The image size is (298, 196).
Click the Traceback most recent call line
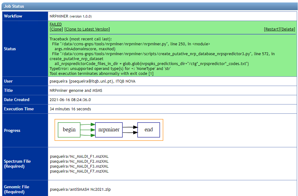point(81,39)
